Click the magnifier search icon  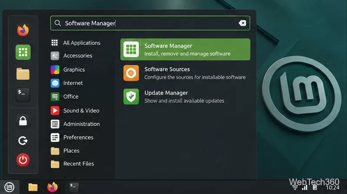58,23
